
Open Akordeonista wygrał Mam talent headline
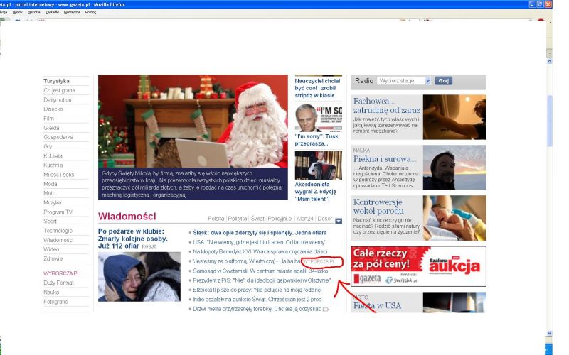point(315,192)
